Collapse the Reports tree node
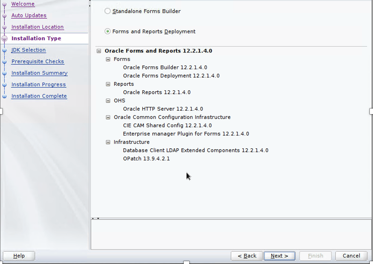 pyautogui.click(x=108, y=84)
